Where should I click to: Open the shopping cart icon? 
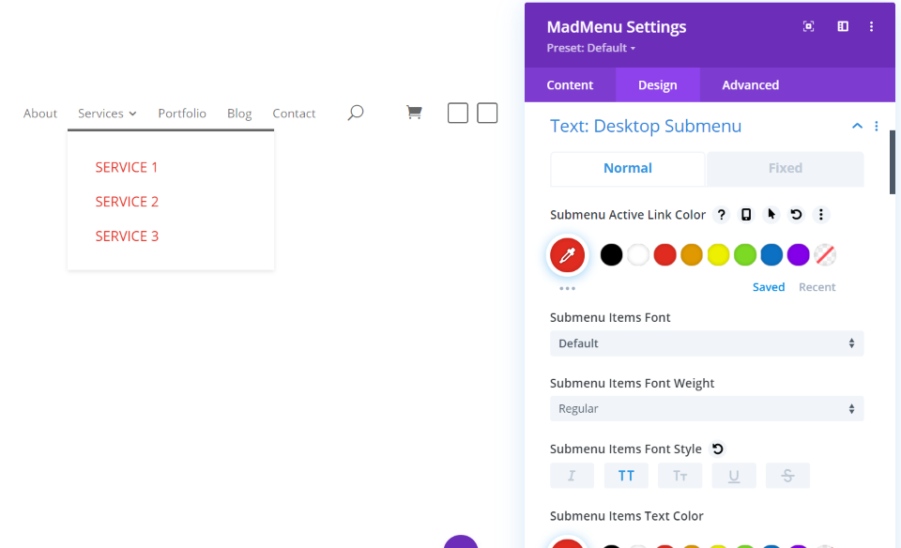(x=414, y=112)
